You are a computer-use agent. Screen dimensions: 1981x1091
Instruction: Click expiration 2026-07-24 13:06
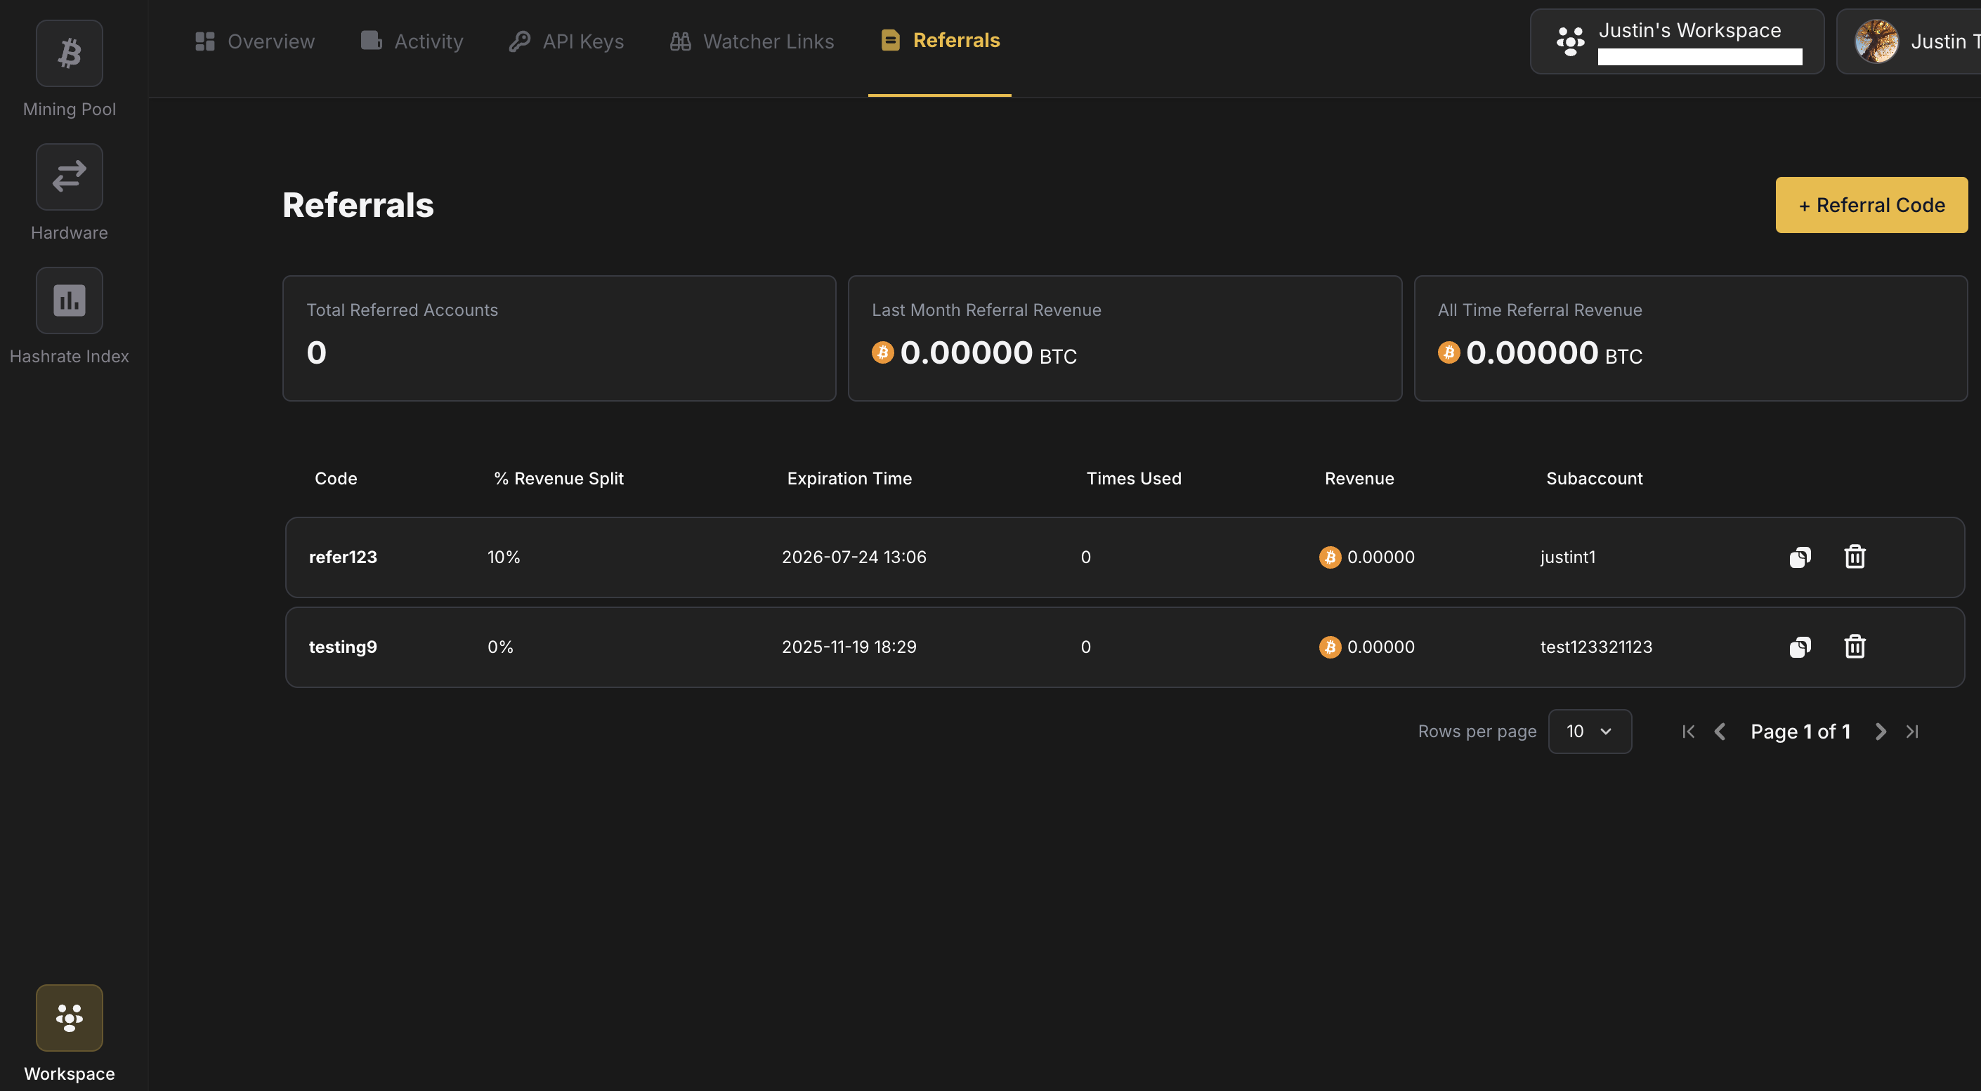click(x=854, y=557)
